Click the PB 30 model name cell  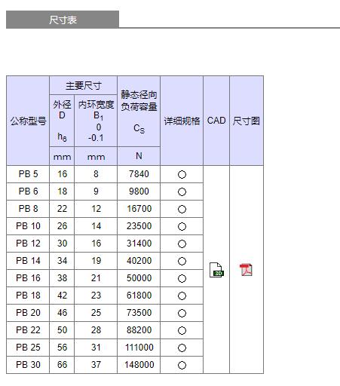pos(28,365)
